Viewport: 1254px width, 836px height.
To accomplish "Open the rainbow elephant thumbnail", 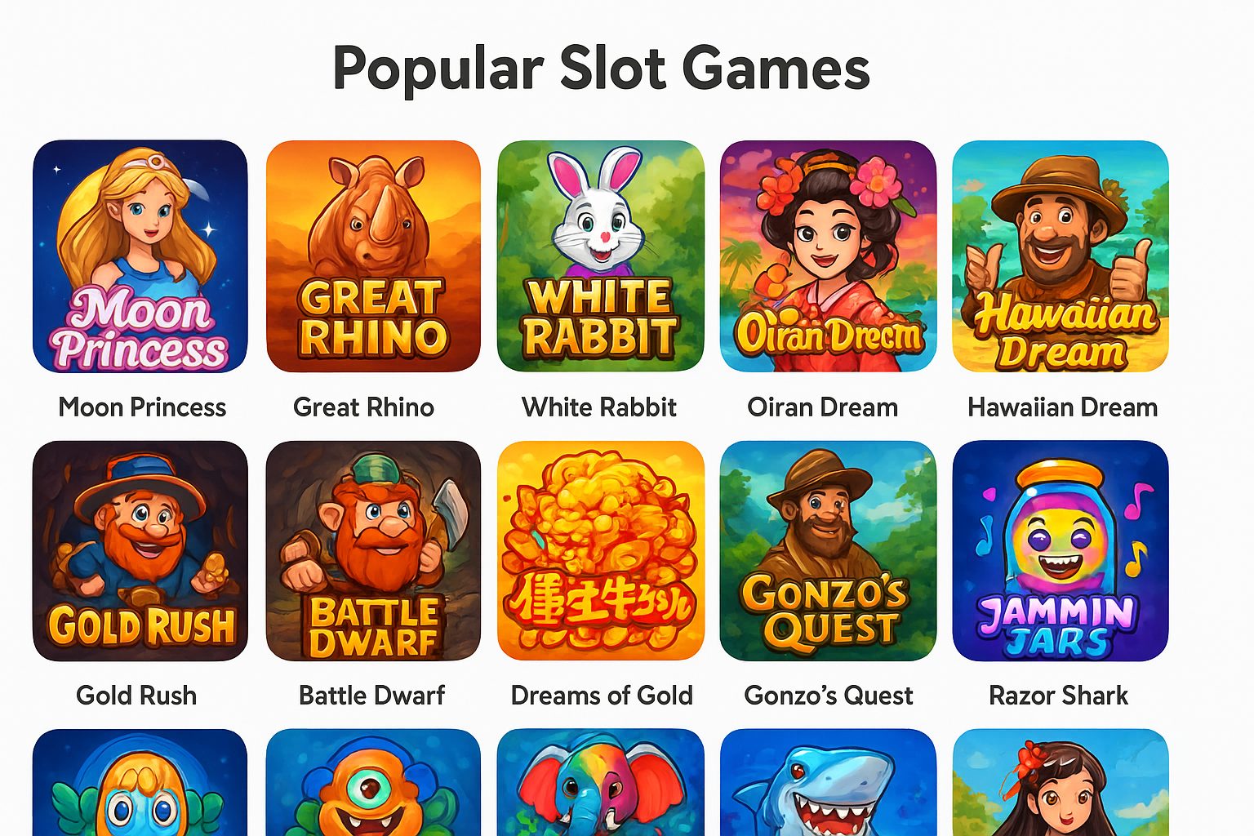I will tap(600, 782).
